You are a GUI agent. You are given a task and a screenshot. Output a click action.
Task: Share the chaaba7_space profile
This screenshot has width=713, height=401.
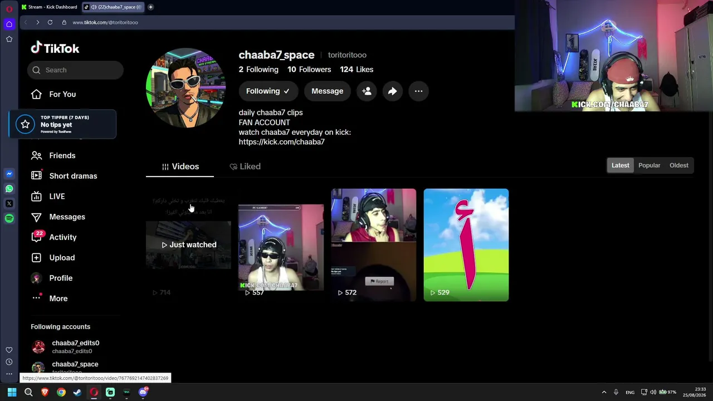click(393, 91)
